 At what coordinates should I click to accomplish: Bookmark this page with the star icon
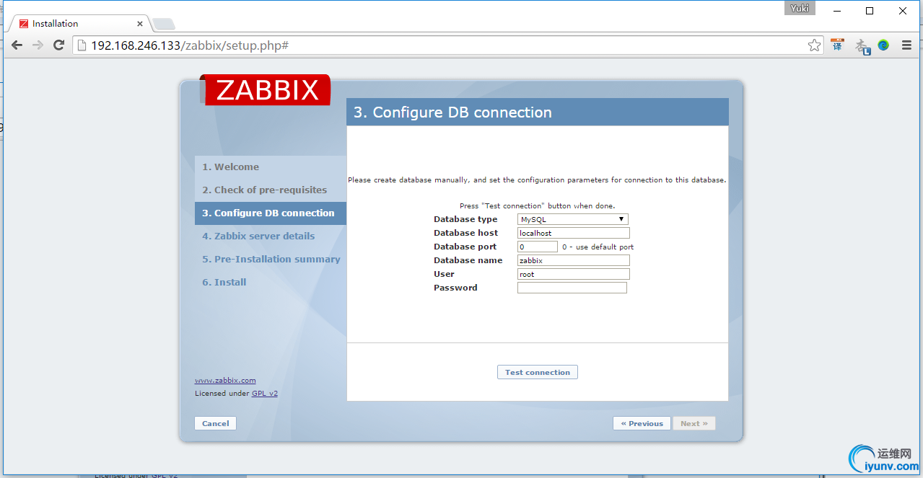tap(814, 45)
